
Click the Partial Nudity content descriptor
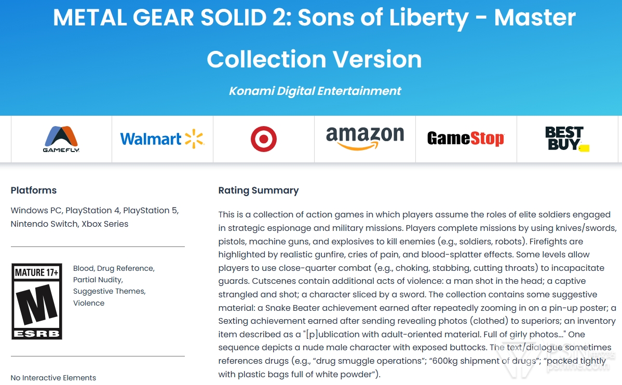98,280
